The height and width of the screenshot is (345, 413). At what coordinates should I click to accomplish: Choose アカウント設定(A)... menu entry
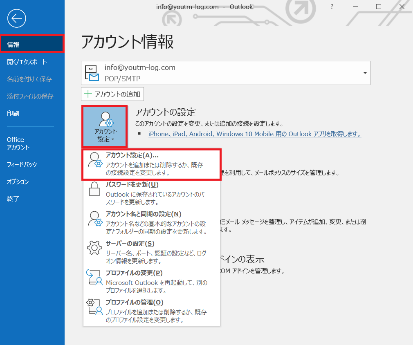[151, 164]
